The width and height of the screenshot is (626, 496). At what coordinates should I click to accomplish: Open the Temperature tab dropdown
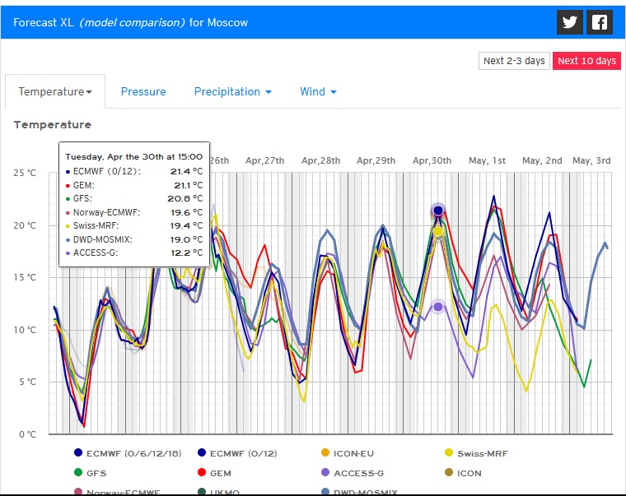pyautogui.click(x=55, y=91)
